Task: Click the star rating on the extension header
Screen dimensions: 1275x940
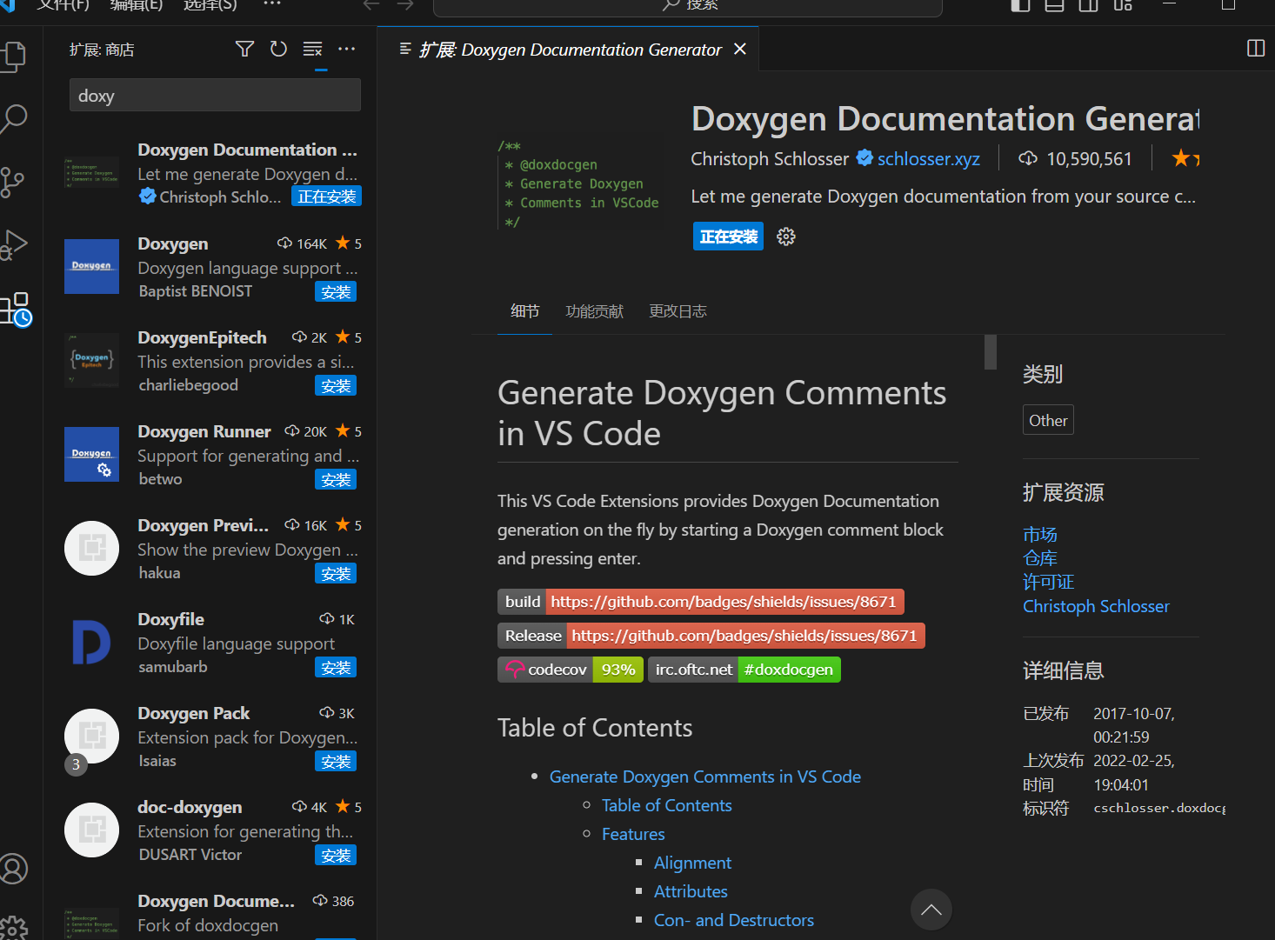Action: point(1185,158)
